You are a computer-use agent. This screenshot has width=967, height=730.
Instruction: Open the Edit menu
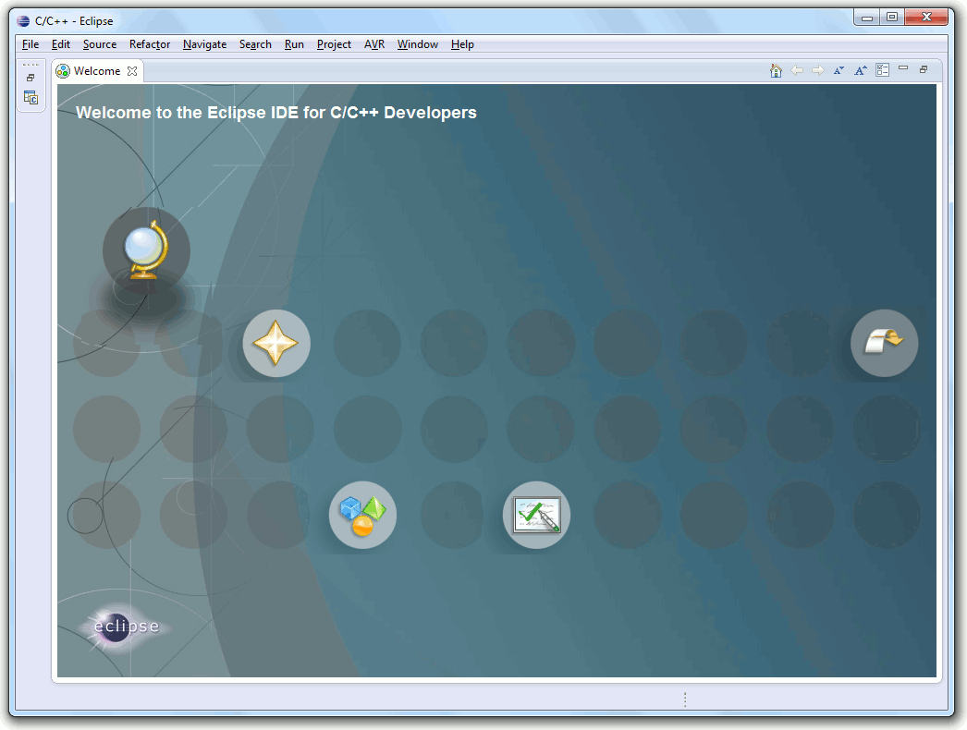[60, 44]
